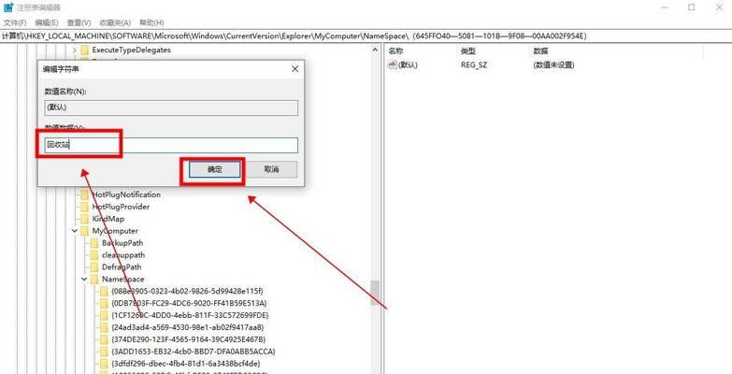
Task: Select the DefragPath key folder
Action: tap(117, 267)
